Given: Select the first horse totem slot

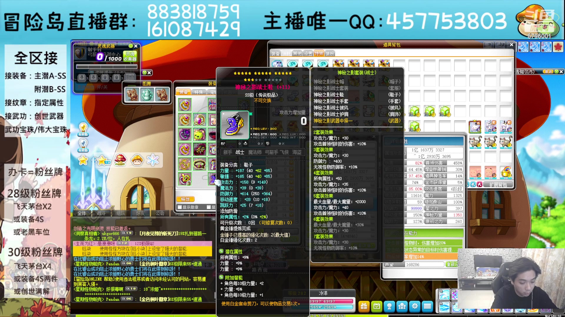Looking at the screenshot, I should [132, 95].
